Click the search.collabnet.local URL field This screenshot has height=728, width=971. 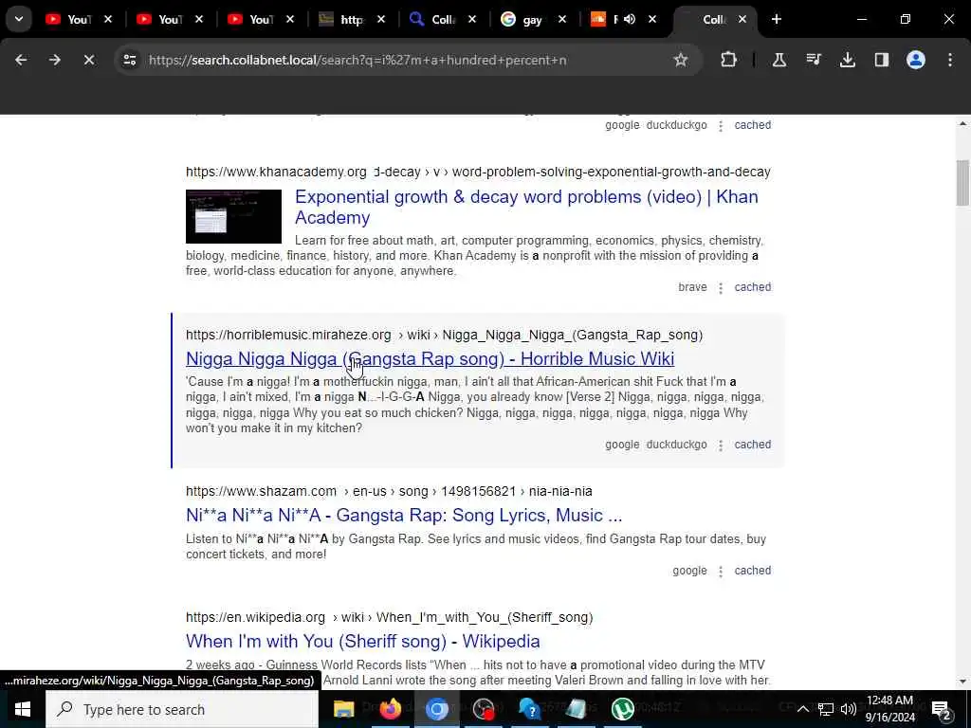click(x=357, y=60)
